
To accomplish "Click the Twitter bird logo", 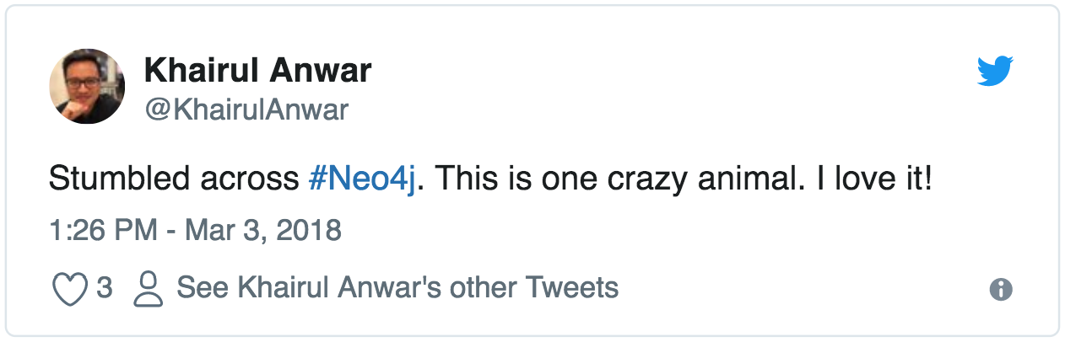I will (995, 71).
